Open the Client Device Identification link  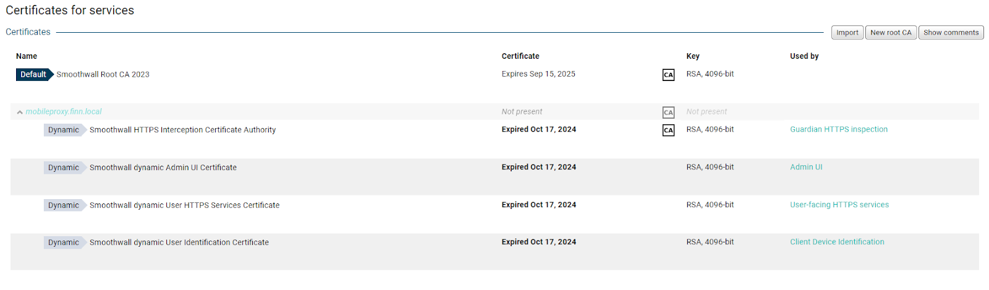coord(836,242)
